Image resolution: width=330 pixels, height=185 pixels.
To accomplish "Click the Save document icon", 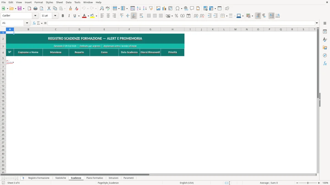I will click(20, 8).
